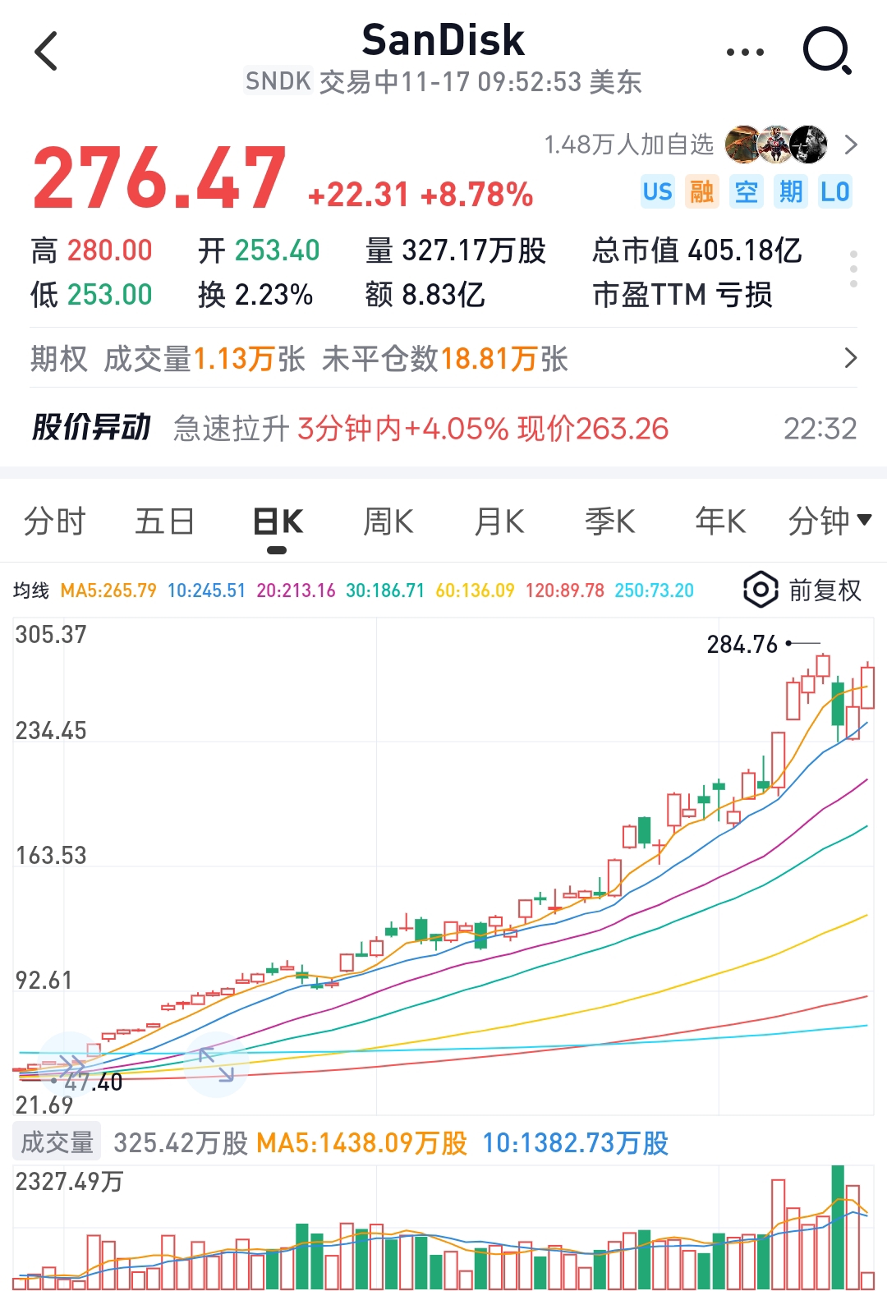The image size is (887, 1291).
Task: Tap the 换 2.23% turnover value
Action: 255,294
